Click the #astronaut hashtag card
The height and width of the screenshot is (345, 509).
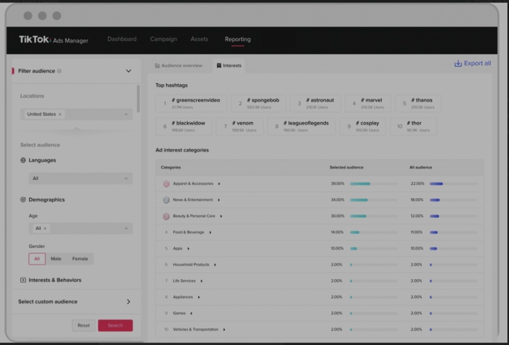(x=315, y=104)
